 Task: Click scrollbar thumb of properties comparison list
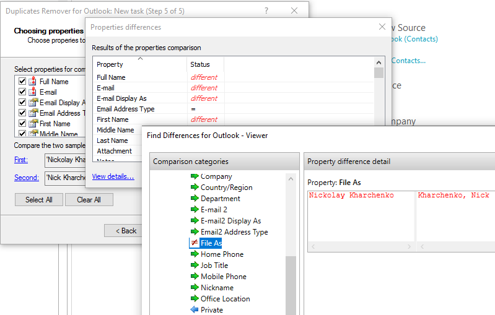[x=379, y=72]
